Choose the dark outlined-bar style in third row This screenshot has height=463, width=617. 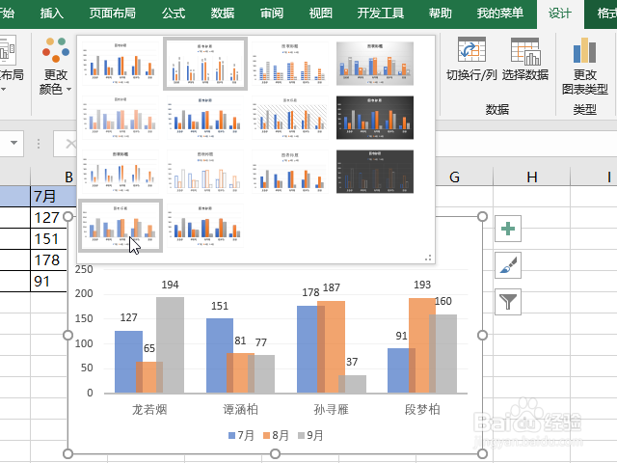point(375,172)
